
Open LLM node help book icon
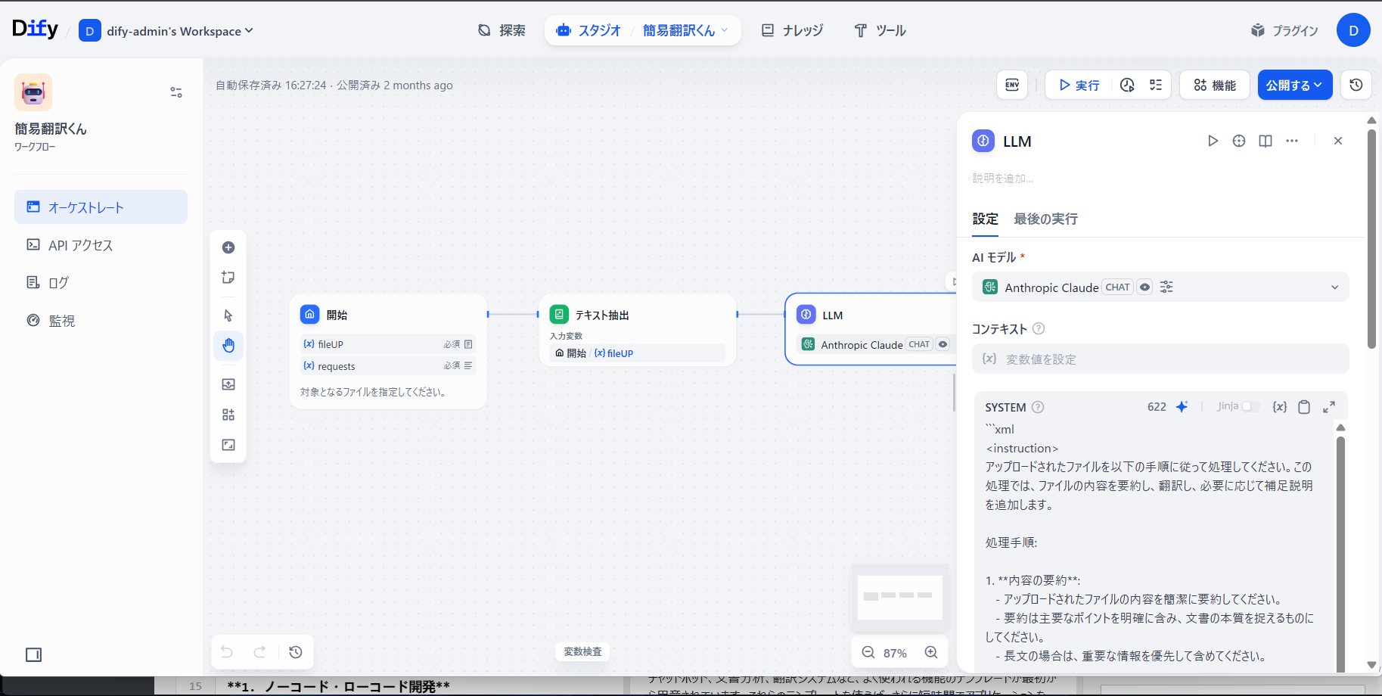pyautogui.click(x=1266, y=141)
